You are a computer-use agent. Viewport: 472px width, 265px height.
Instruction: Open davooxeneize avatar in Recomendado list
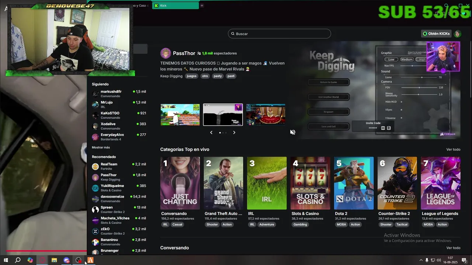96,199
